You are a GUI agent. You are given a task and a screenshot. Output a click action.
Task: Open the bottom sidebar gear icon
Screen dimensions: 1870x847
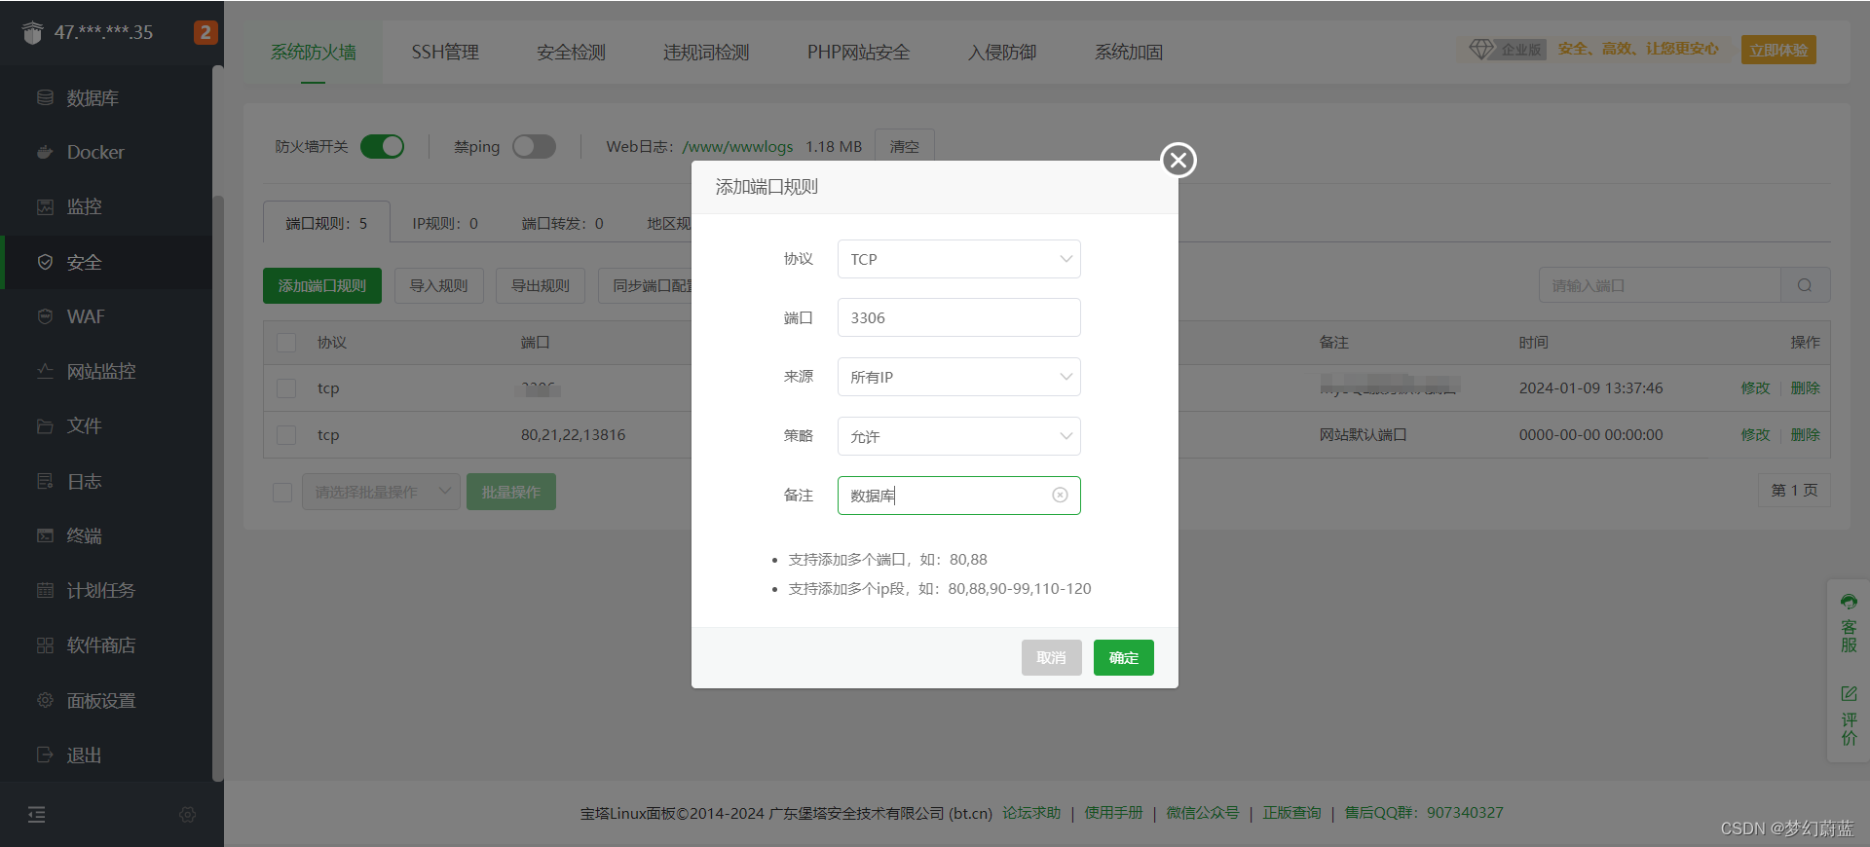click(x=188, y=814)
